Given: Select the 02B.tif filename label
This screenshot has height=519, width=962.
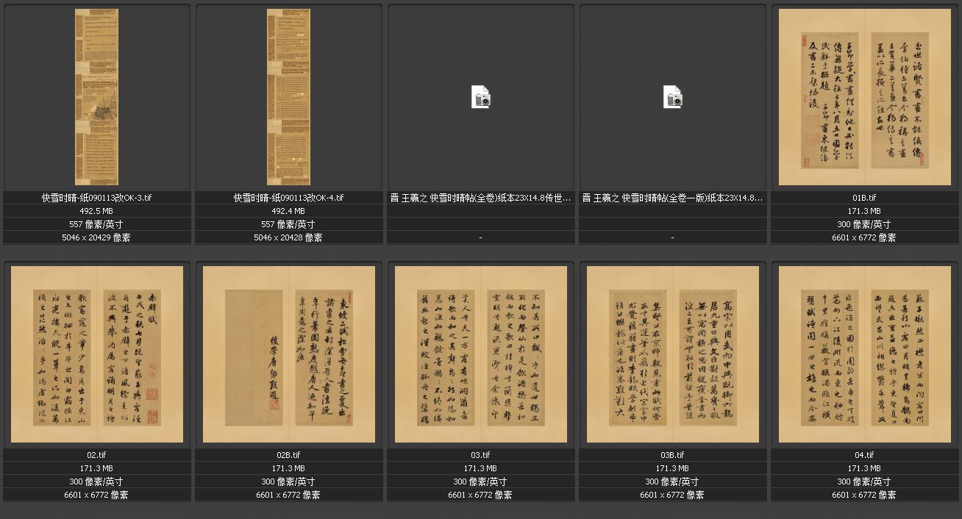Looking at the screenshot, I should tap(288, 455).
